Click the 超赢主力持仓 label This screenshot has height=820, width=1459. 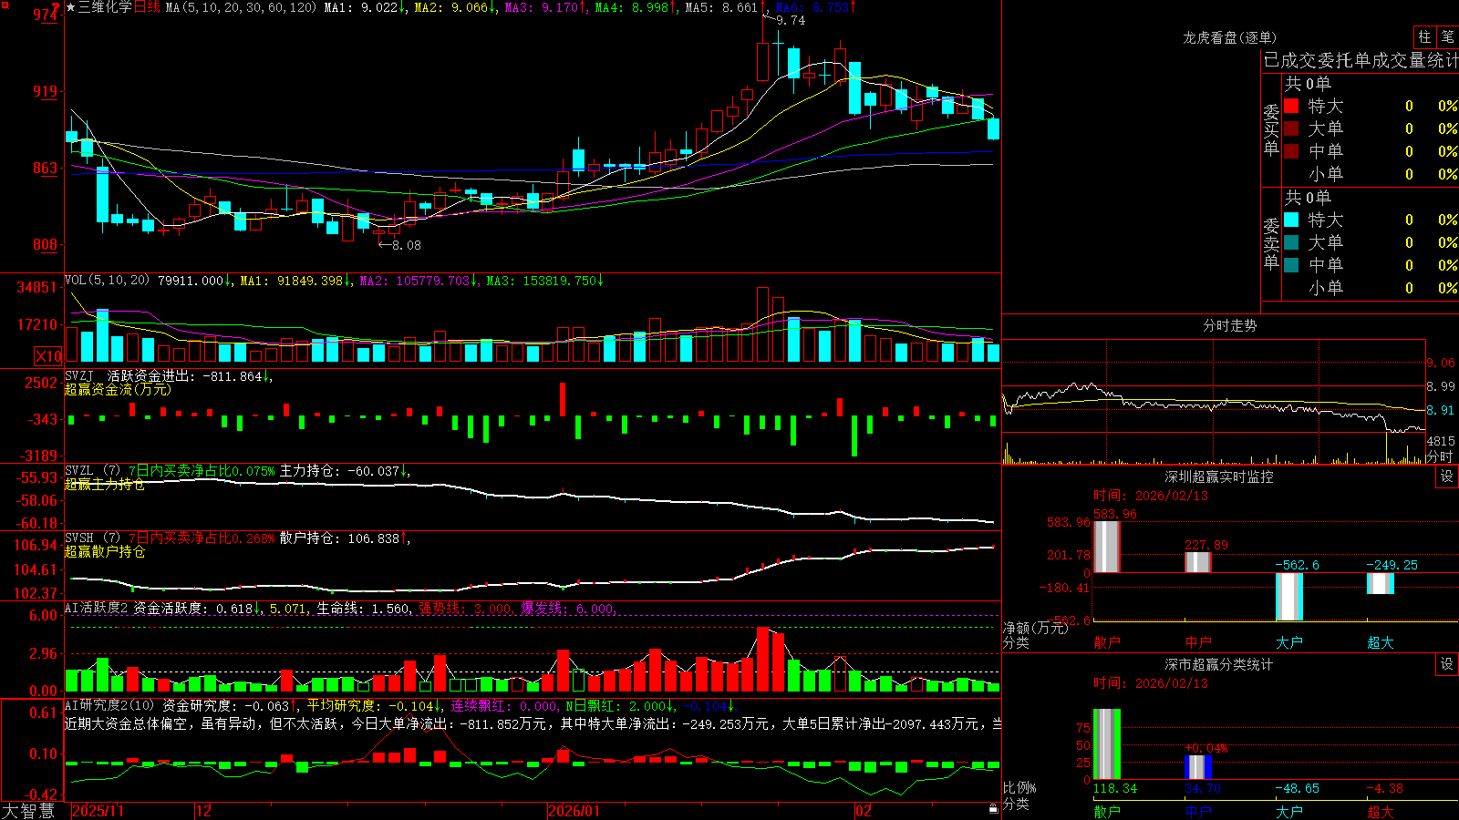105,484
